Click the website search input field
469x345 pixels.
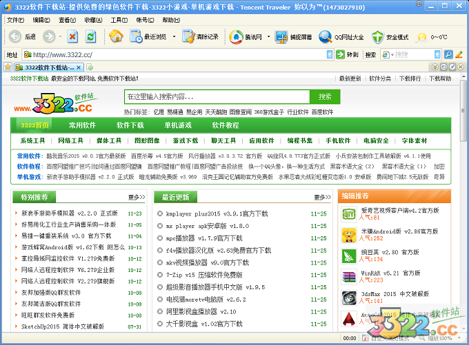(217, 97)
